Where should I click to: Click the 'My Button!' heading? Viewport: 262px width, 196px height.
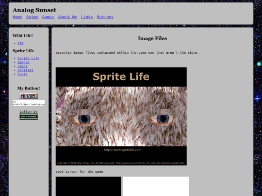(x=29, y=88)
